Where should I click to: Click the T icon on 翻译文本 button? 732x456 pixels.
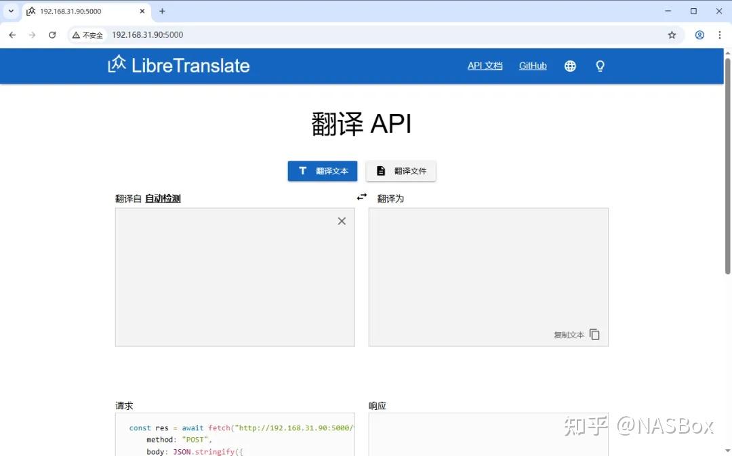coord(302,171)
